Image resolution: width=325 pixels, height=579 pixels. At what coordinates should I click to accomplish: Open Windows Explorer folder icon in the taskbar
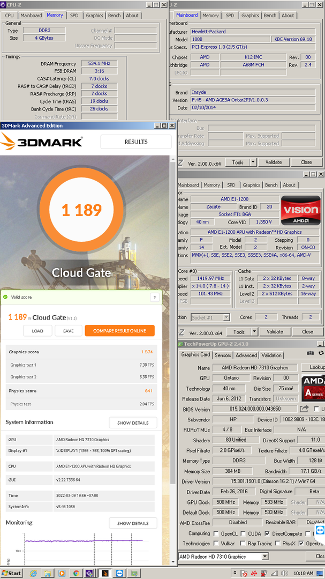click(47, 573)
